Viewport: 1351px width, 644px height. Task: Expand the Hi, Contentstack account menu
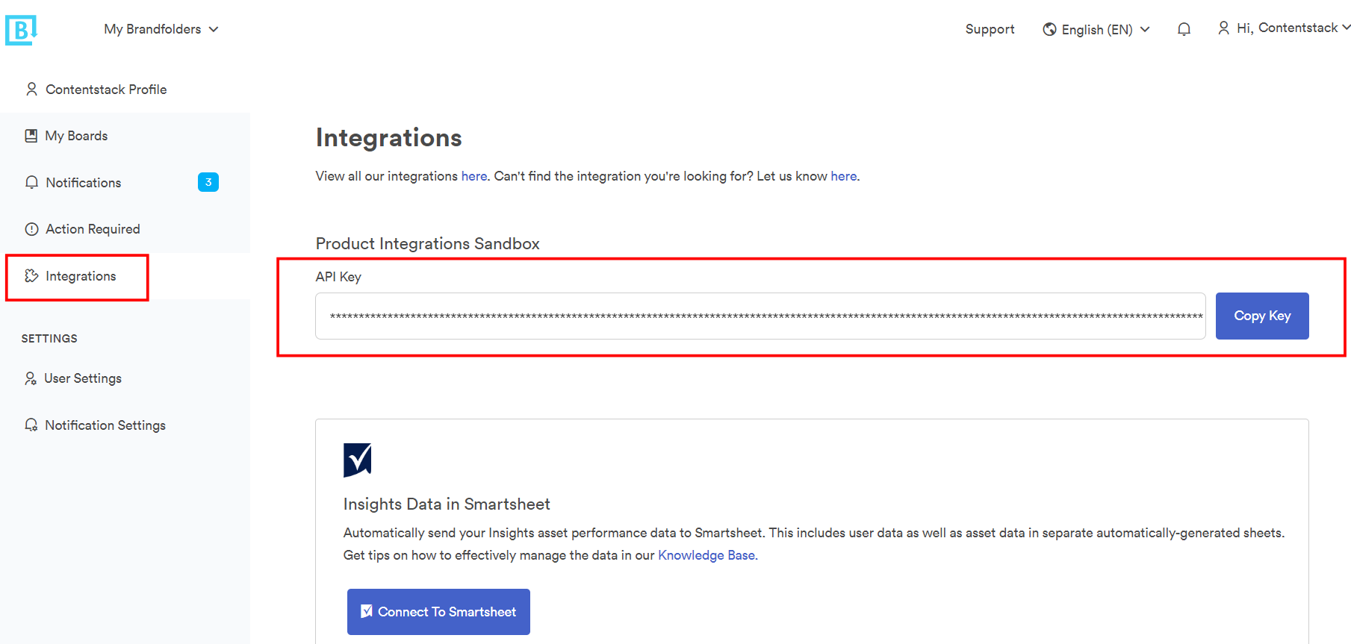point(1284,28)
